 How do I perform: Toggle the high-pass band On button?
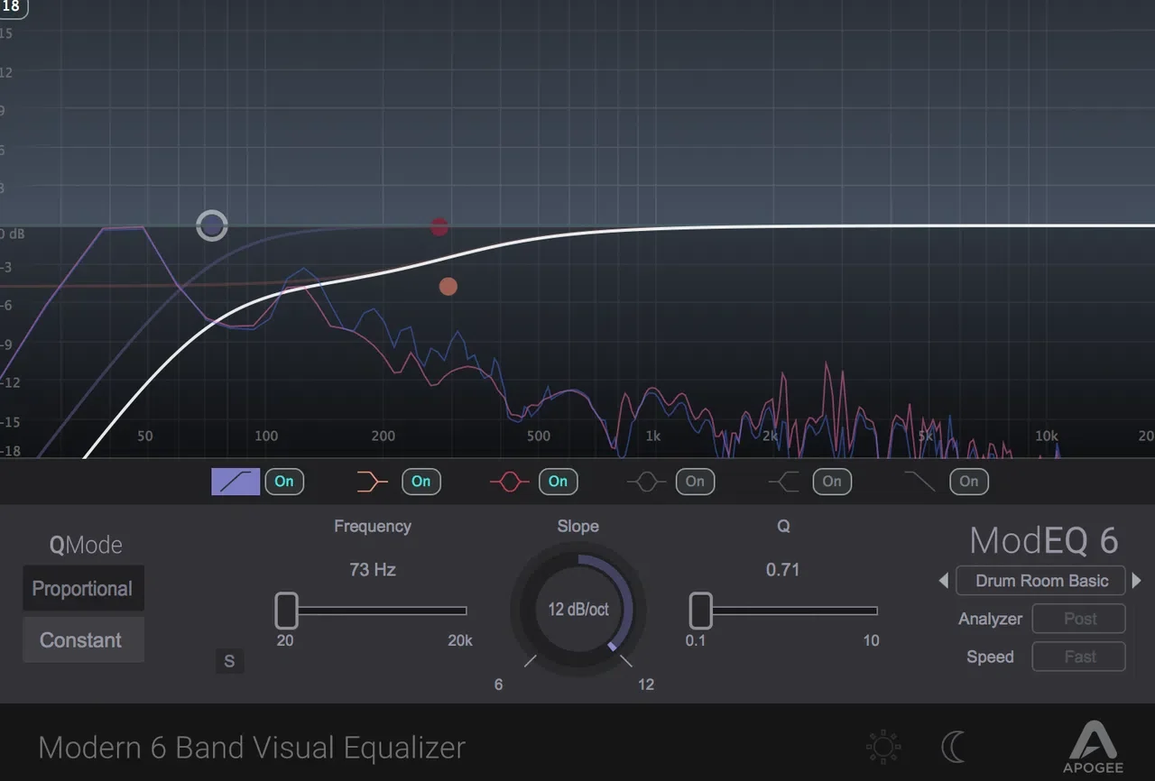click(284, 482)
